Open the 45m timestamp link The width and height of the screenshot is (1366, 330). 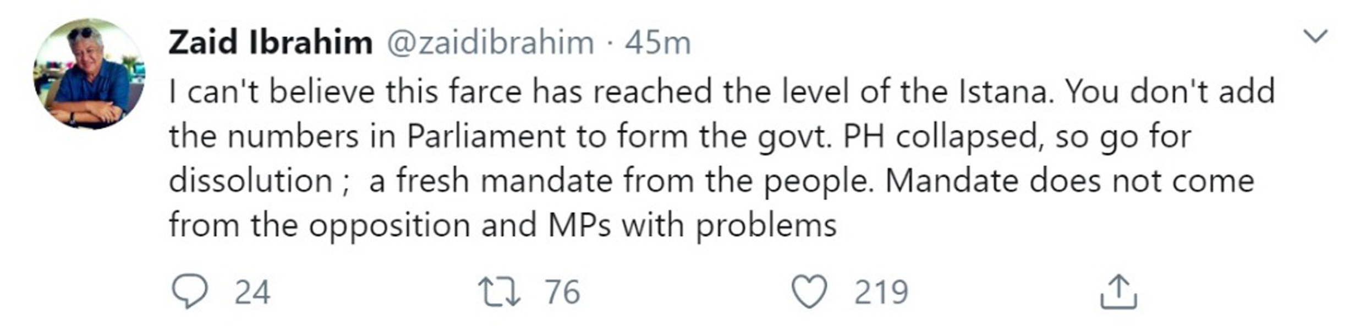coord(657,43)
